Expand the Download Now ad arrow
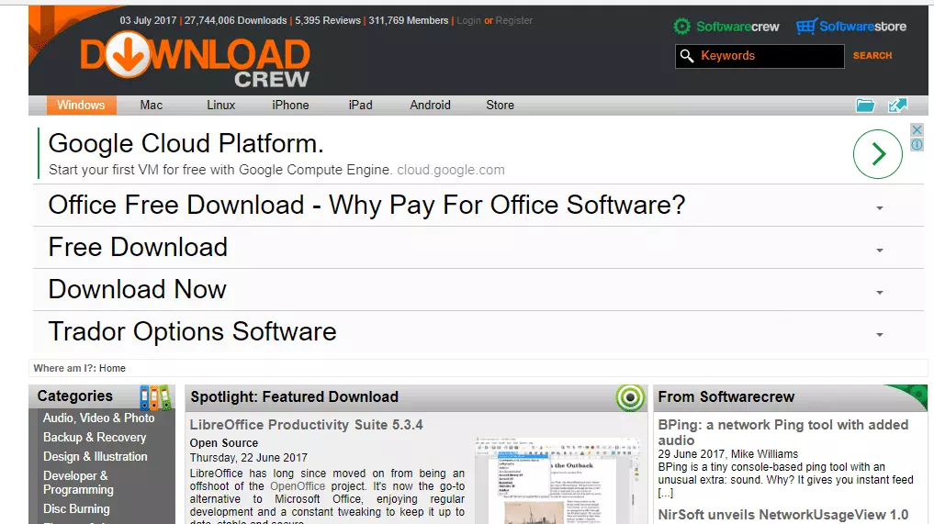This screenshot has width=934, height=524. pos(879,293)
